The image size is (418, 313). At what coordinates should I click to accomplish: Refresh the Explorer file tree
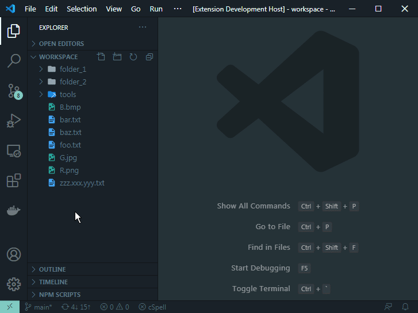[133, 57]
